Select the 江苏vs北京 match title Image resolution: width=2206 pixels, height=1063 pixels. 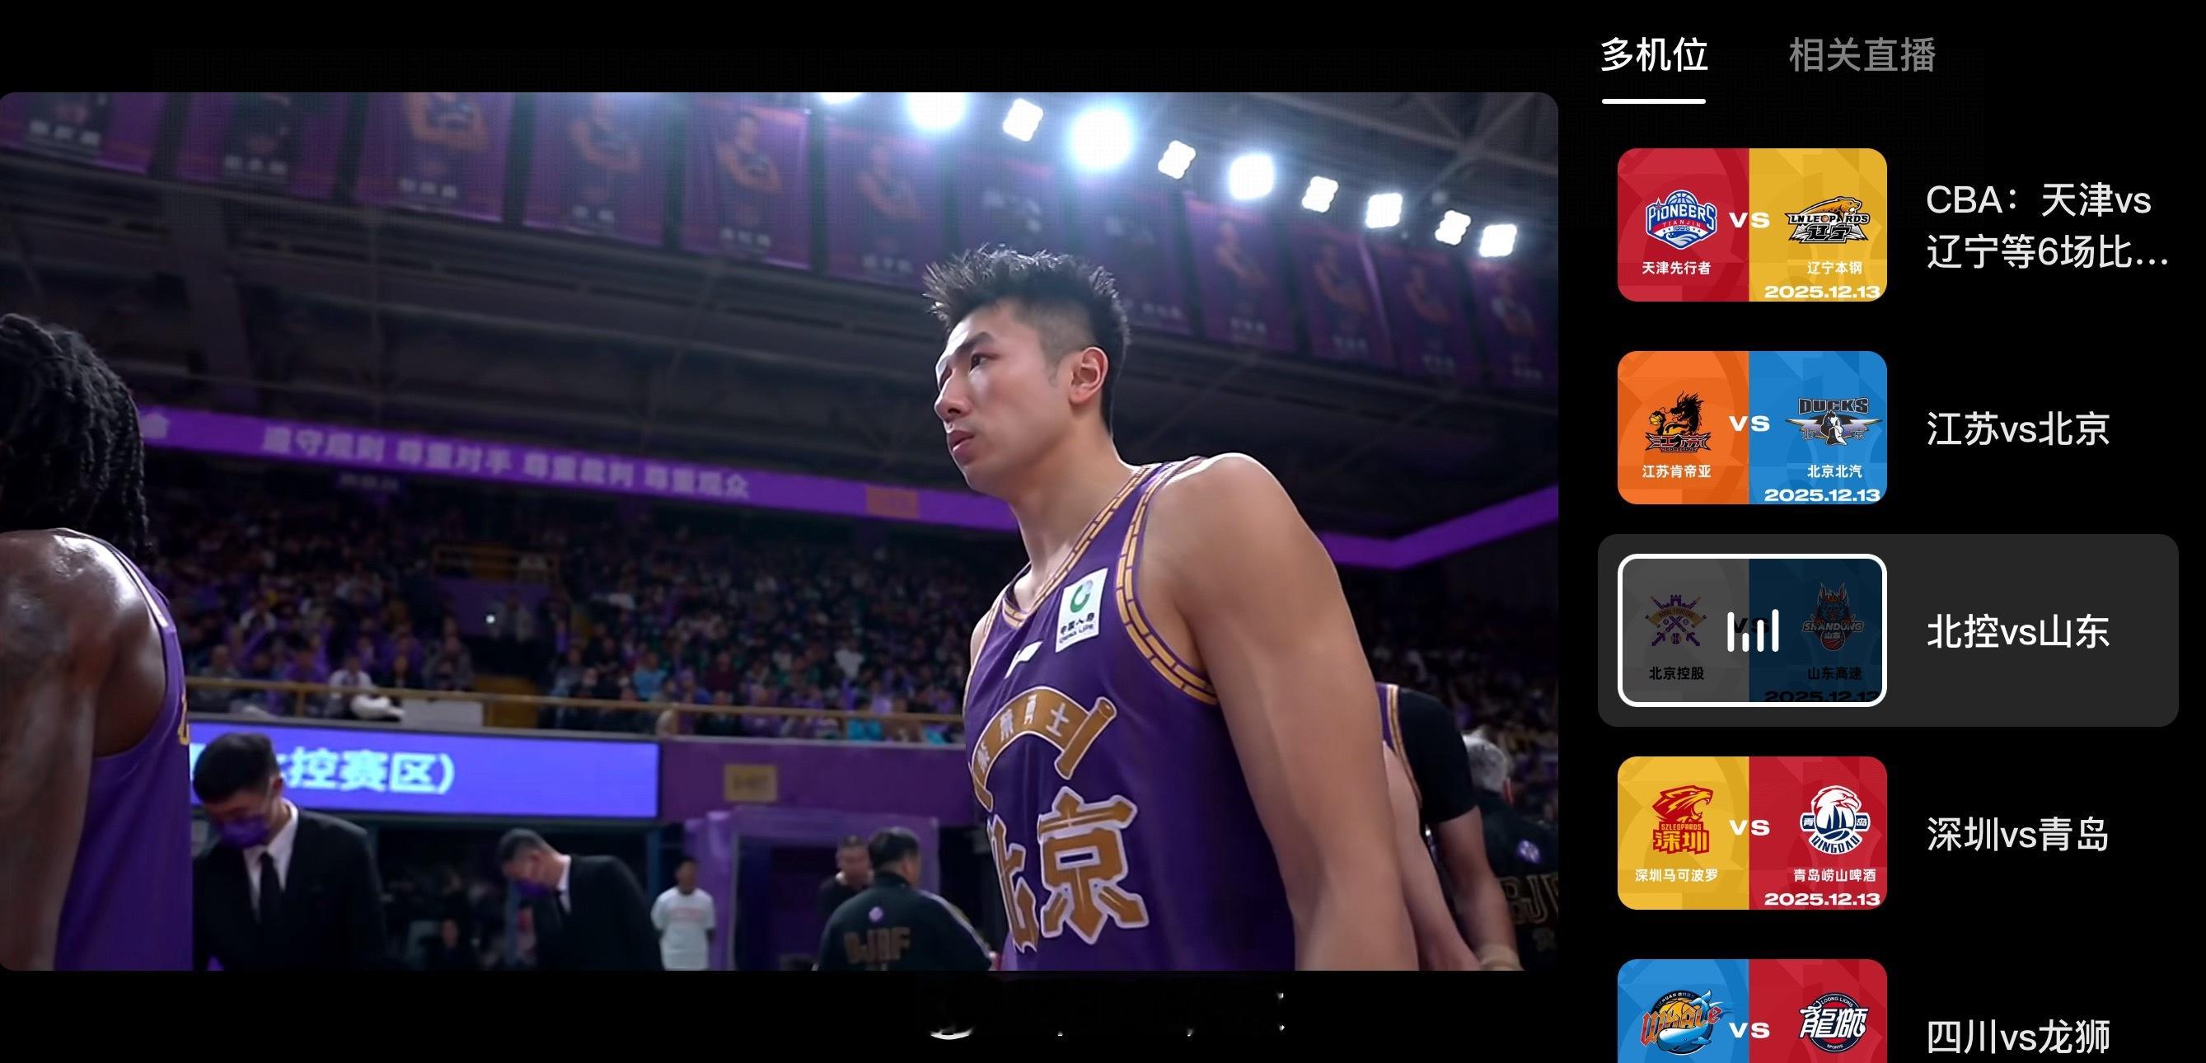(2016, 429)
